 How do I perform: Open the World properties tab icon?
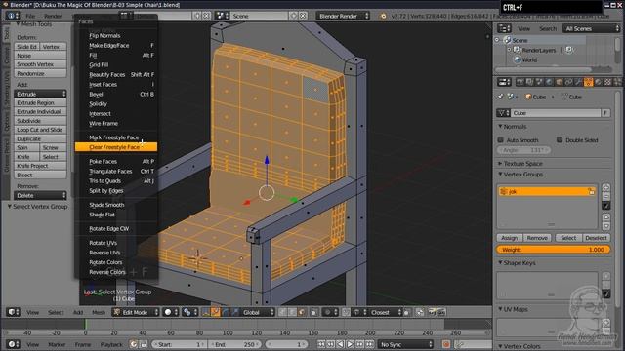point(549,82)
